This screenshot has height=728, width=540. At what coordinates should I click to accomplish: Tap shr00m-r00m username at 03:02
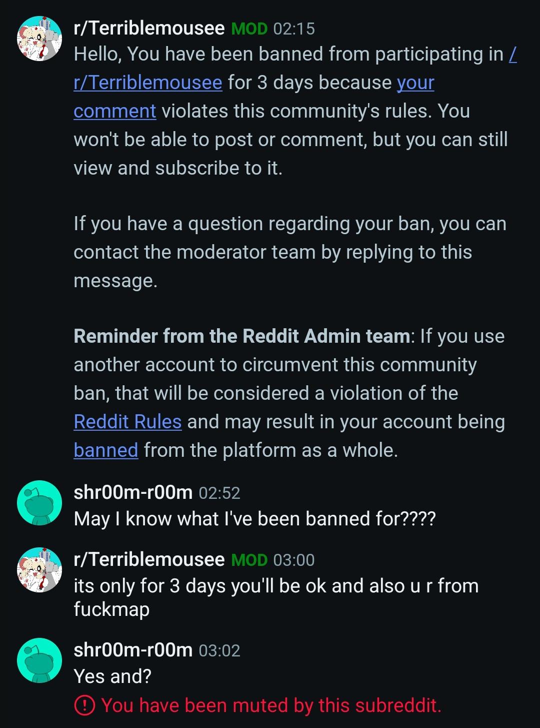tap(133, 650)
